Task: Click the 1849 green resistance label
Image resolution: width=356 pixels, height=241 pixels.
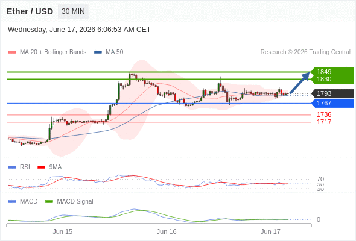Action: coord(324,72)
